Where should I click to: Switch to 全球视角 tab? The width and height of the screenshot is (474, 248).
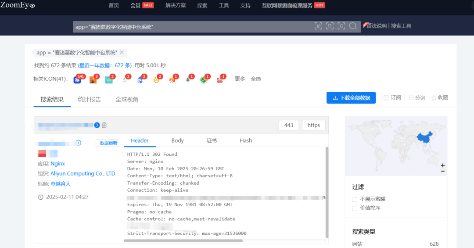coord(127,100)
